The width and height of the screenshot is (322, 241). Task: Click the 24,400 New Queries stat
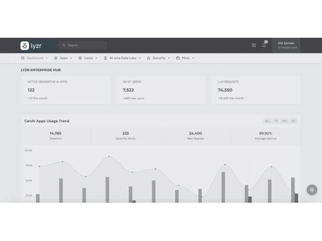pos(196,136)
